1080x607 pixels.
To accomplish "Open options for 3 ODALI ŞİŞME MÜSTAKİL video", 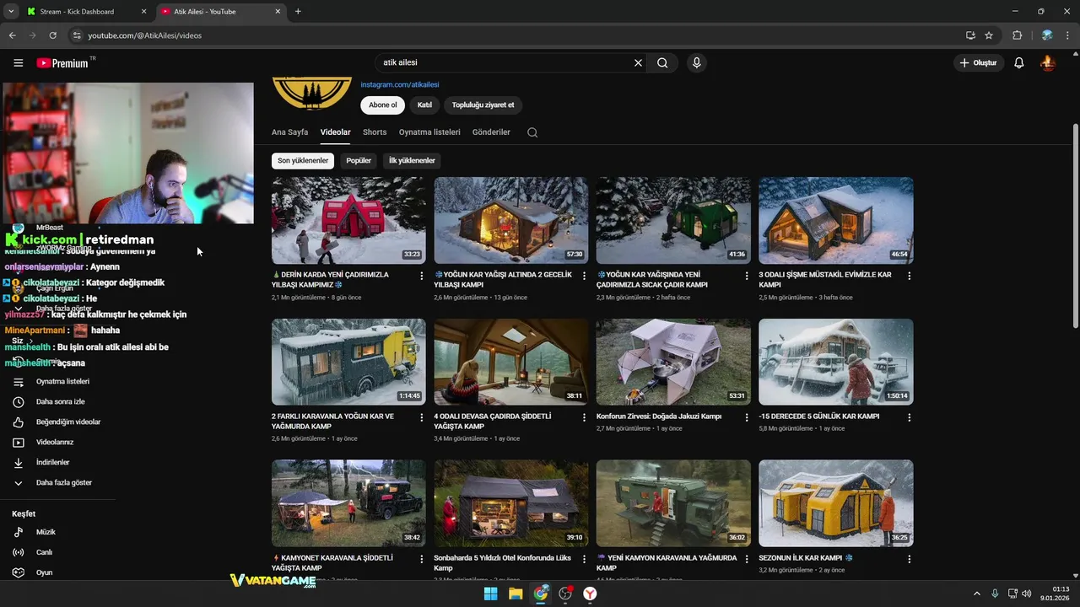I will point(909,276).
